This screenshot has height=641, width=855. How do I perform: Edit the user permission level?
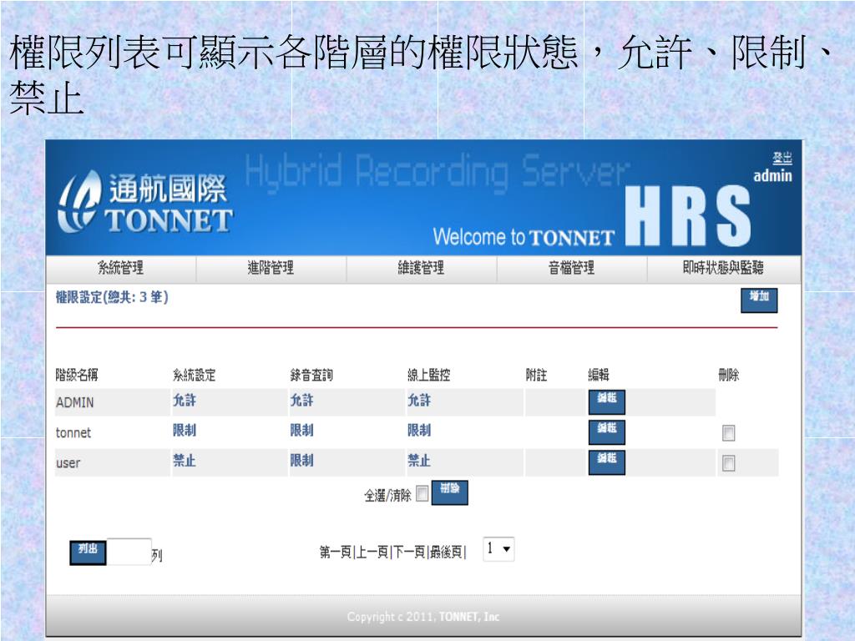coord(606,462)
